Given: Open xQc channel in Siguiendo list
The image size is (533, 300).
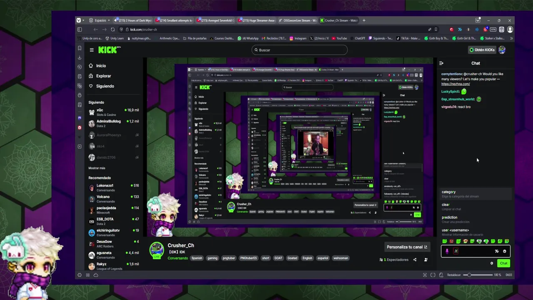Looking at the screenshot, I should [114, 112].
